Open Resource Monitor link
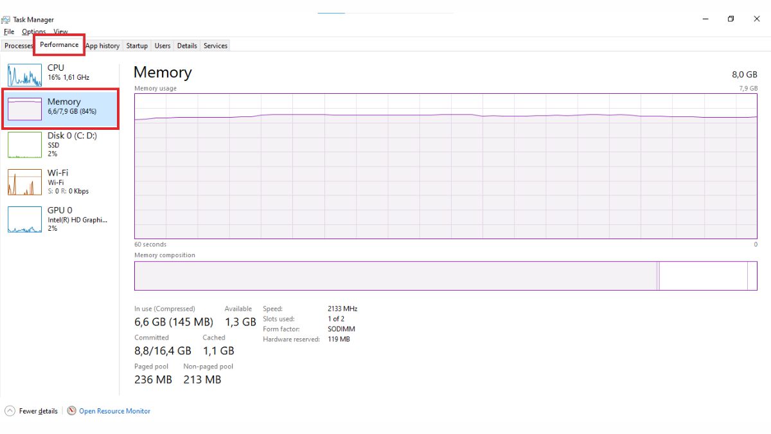771x434 pixels. [x=114, y=411]
